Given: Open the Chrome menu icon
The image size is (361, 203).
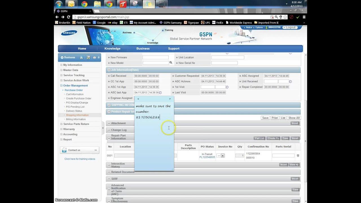Looking at the screenshot, I should point(304,17).
